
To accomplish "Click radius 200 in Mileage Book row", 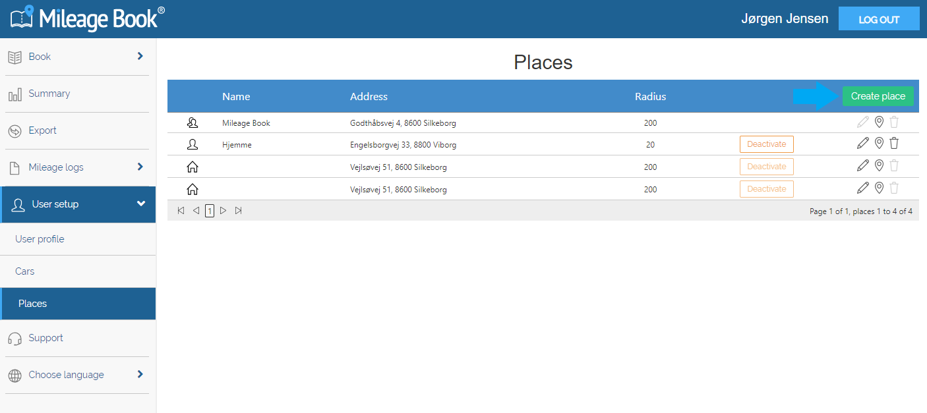I will pyautogui.click(x=651, y=123).
